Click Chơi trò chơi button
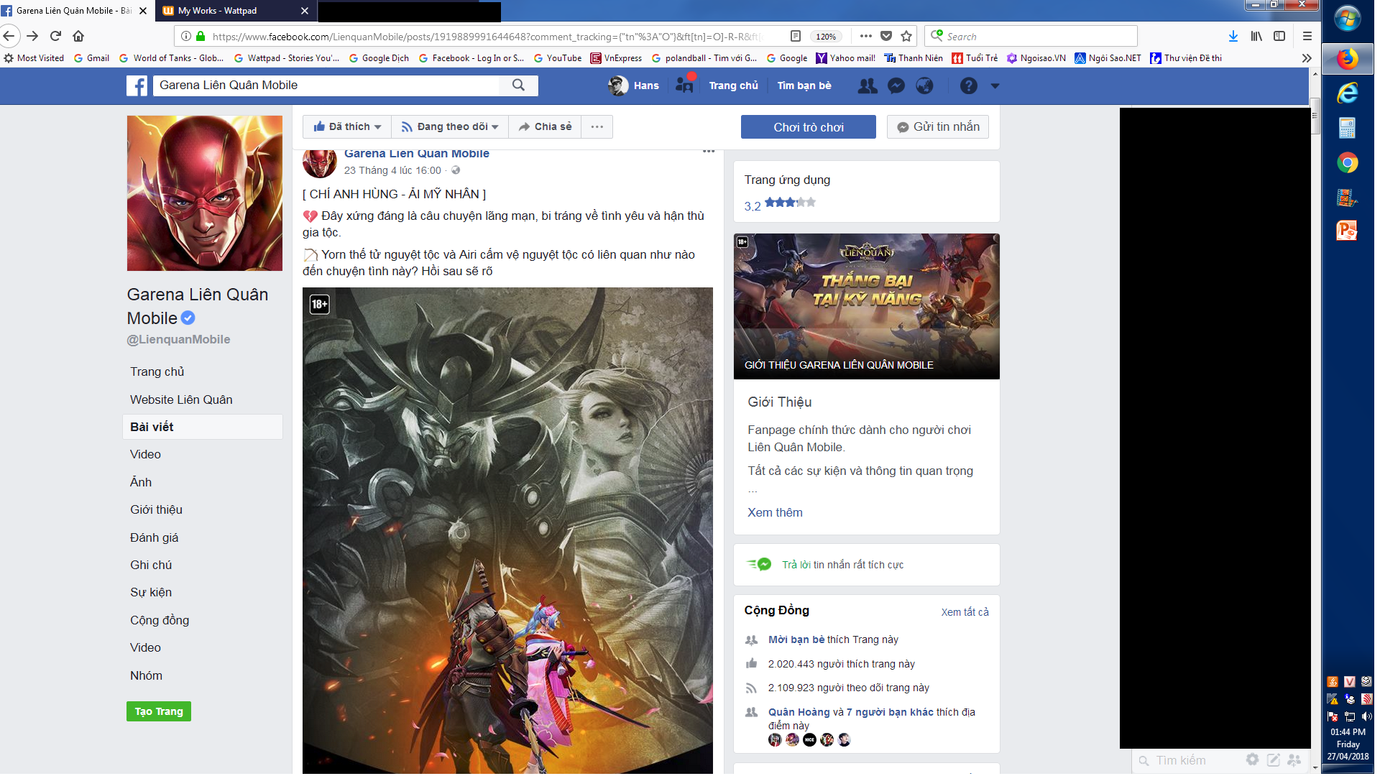The image size is (1380, 776). click(809, 127)
